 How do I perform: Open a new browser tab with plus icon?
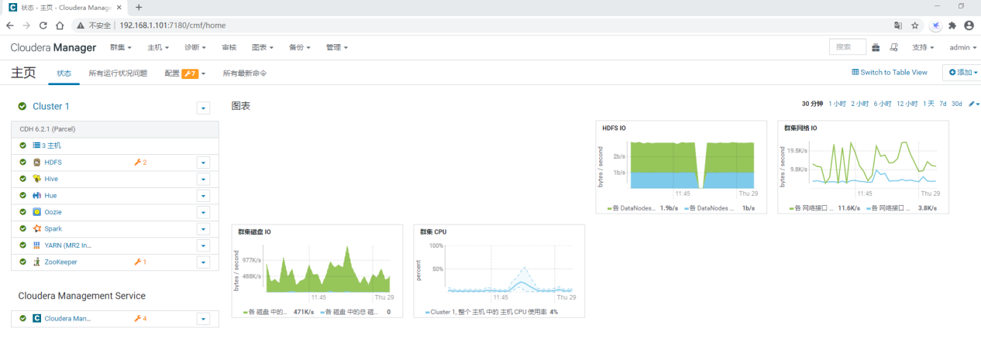click(x=139, y=7)
